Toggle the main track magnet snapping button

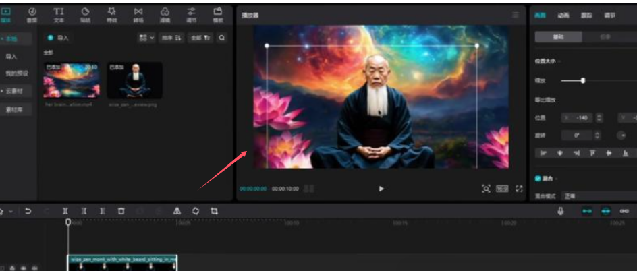(x=586, y=211)
